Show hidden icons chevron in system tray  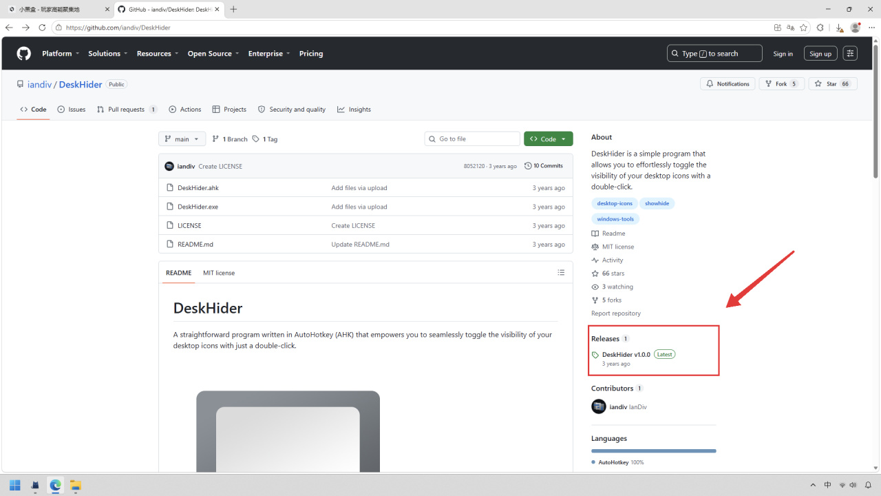(813, 485)
